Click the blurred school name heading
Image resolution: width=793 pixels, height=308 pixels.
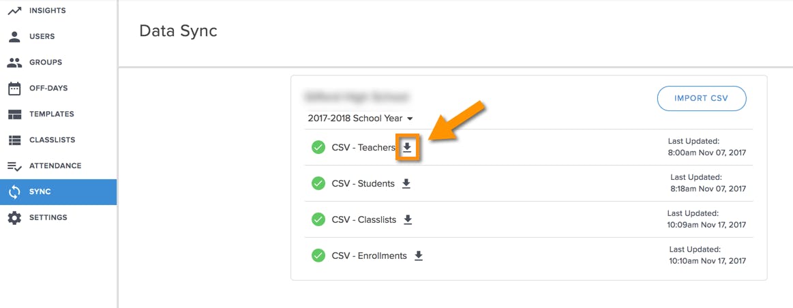pyautogui.click(x=356, y=97)
